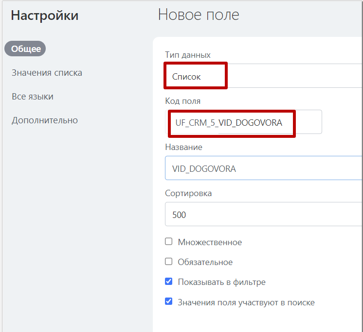Enable the Множественное checkbox

tap(169, 242)
